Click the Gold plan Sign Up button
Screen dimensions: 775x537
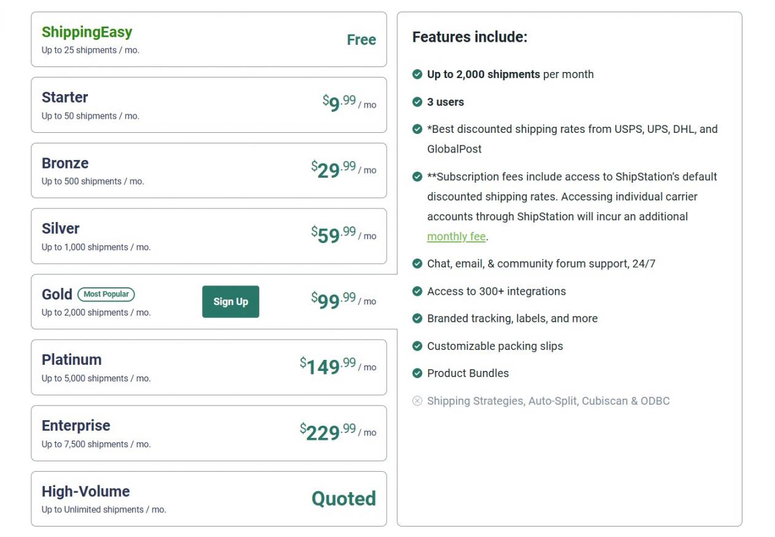click(230, 301)
